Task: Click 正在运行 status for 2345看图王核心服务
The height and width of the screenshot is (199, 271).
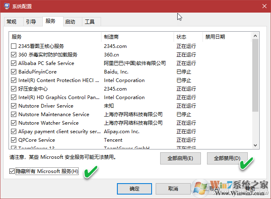Action: [x=186, y=46]
